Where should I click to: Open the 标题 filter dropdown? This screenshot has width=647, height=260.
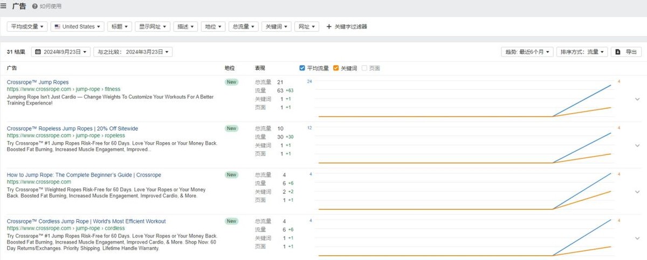point(119,26)
